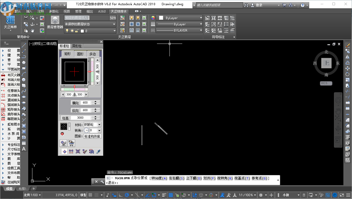The height and width of the screenshot is (199, 352).
Task: Toggle clean screen icon in status bar
Action: 341,195
